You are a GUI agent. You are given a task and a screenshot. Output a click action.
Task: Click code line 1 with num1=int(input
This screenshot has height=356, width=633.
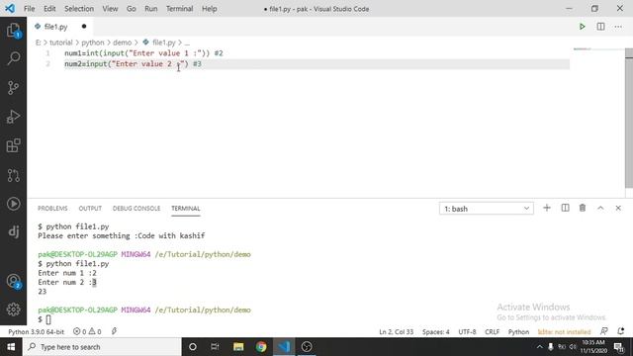(x=143, y=53)
